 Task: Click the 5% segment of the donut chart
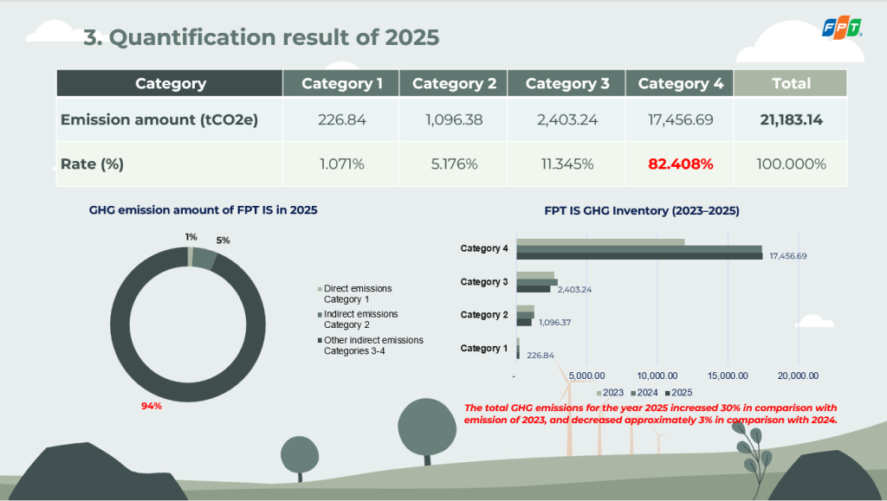204,258
